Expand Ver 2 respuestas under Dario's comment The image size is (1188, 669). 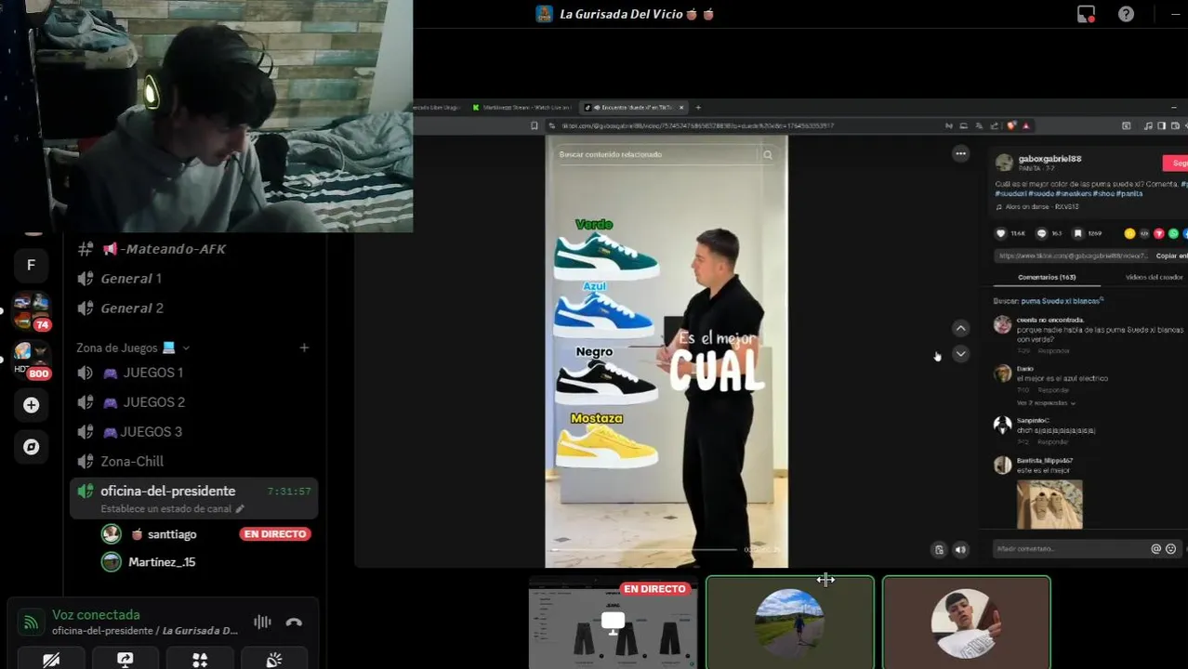[x=1046, y=403]
